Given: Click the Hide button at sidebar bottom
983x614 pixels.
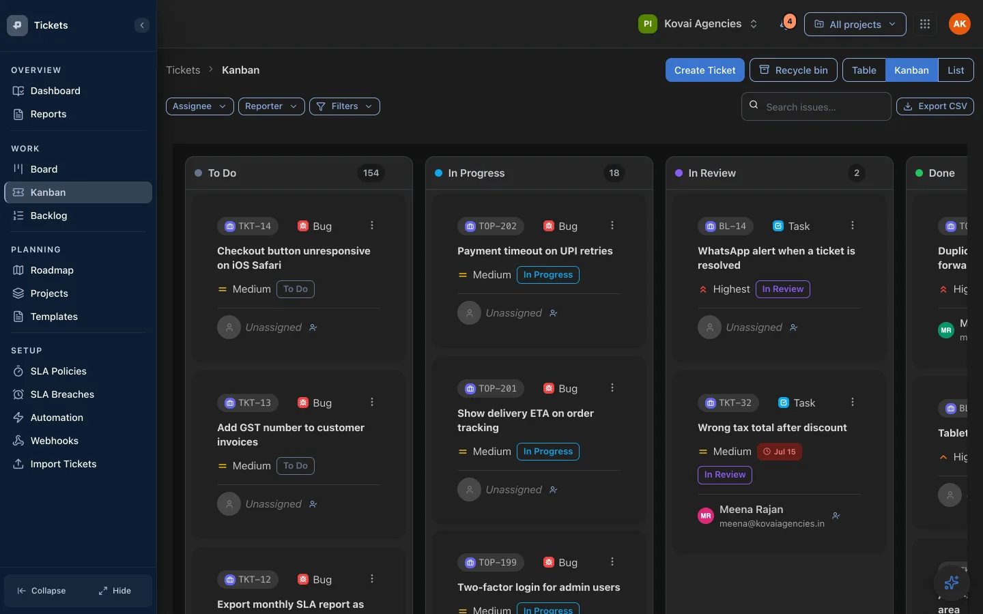Looking at the screenshot, I should pos(115,591).
